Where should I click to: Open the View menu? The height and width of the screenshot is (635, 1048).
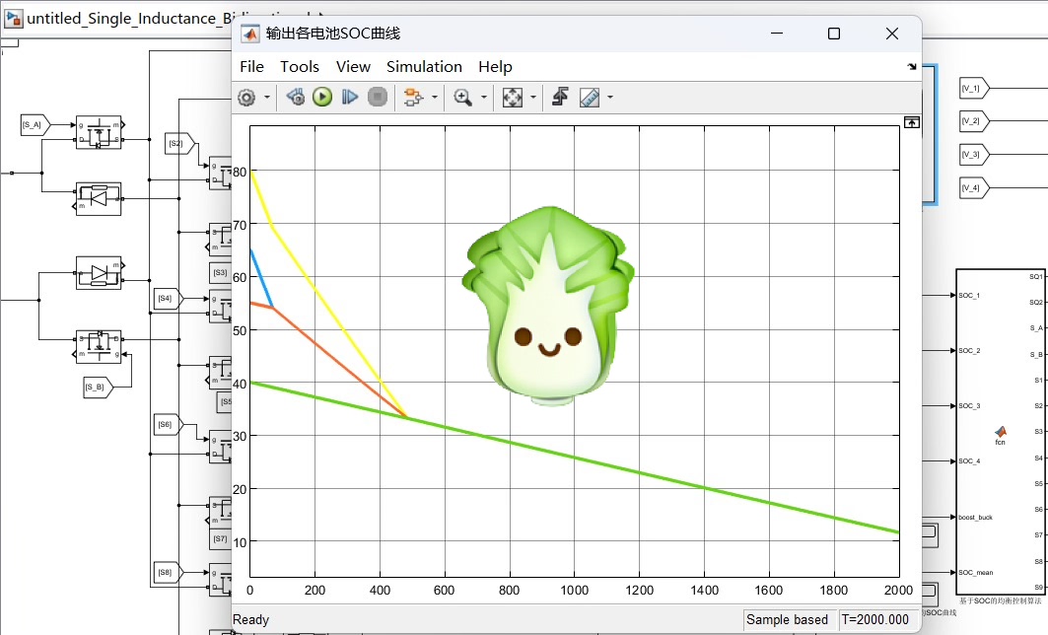353,67
